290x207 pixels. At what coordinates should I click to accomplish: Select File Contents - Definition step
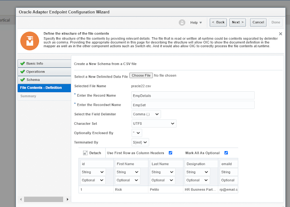click(44, 88)
